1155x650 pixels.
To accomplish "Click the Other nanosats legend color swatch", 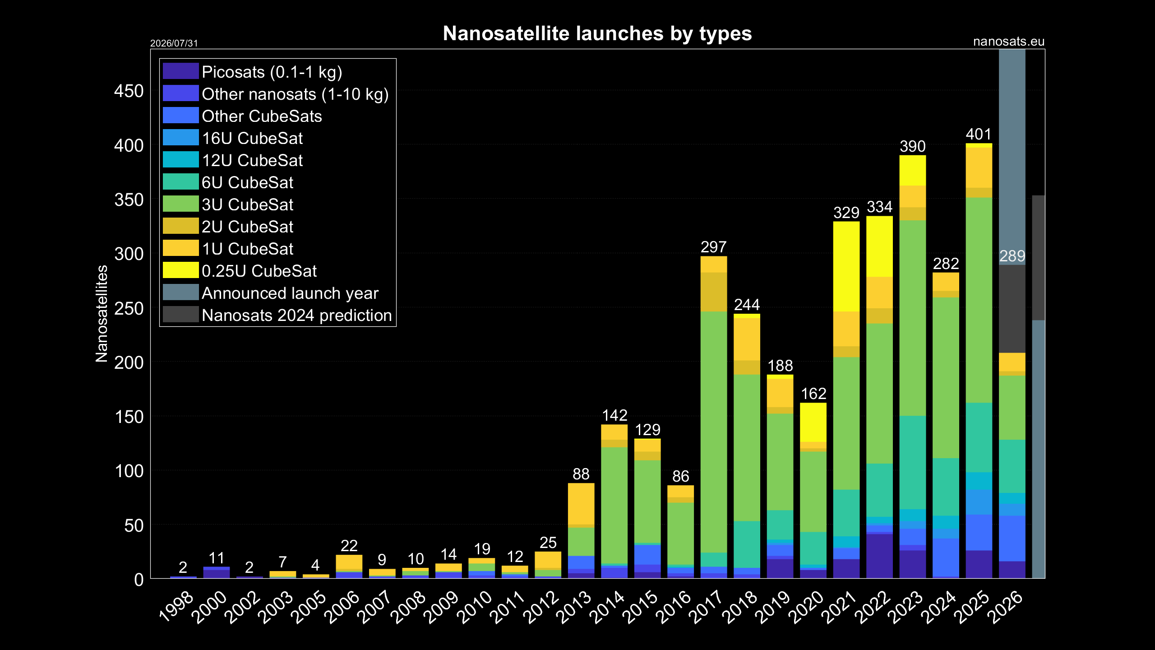I will pyautogui.click(x=180, y=93).
